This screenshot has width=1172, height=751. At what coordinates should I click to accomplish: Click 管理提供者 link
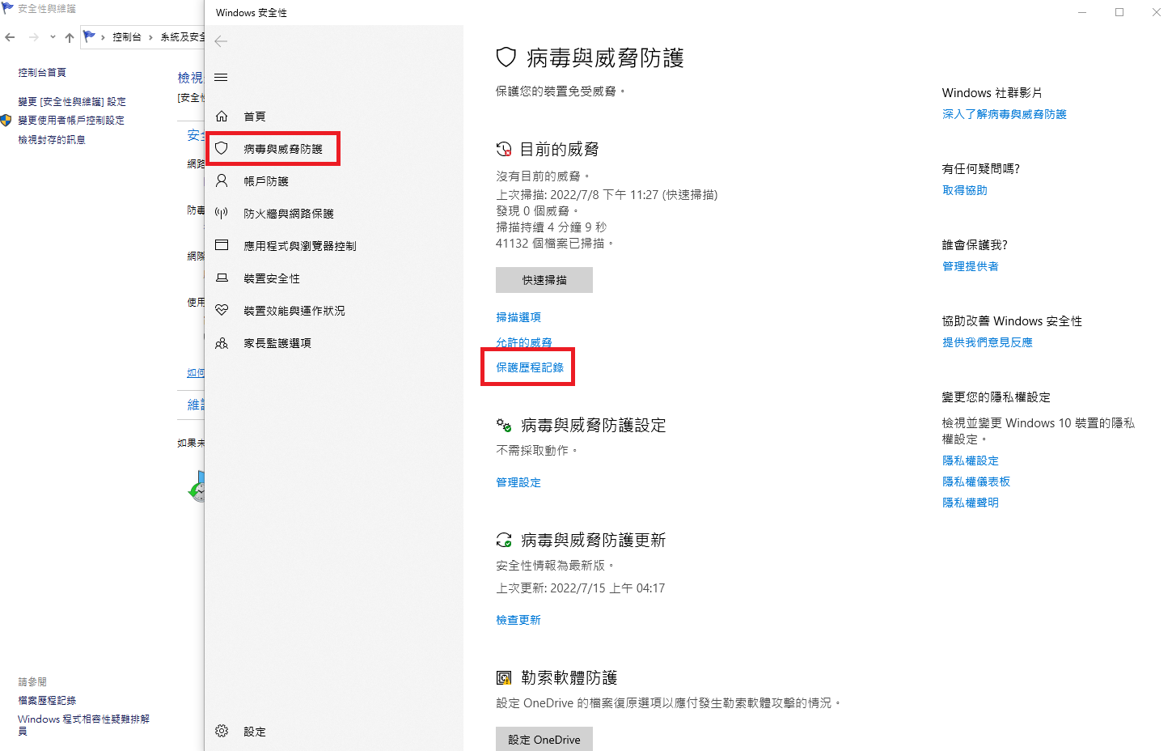click(x=971, y=266)
